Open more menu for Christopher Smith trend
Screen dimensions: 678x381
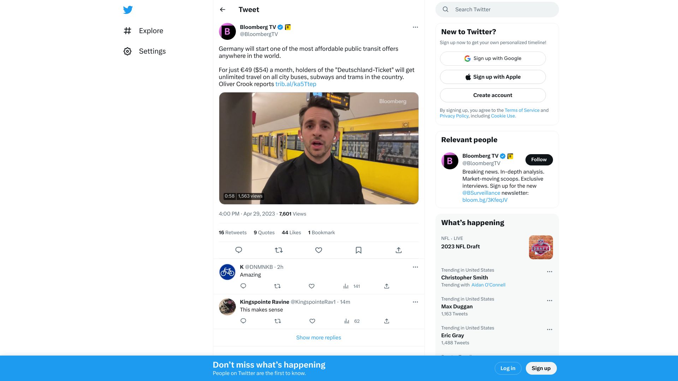click(x=549, y=272)
